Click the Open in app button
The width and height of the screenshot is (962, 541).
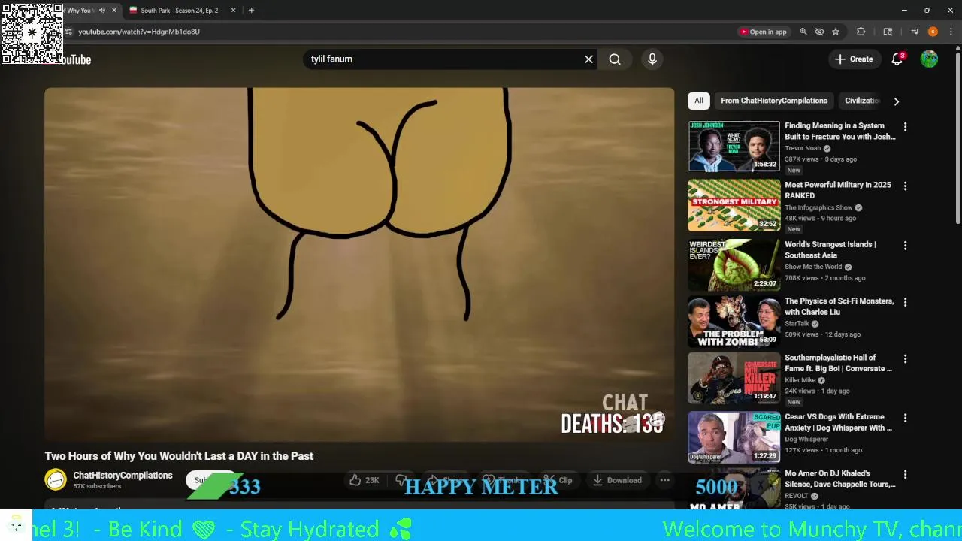[x=763, y=32]
